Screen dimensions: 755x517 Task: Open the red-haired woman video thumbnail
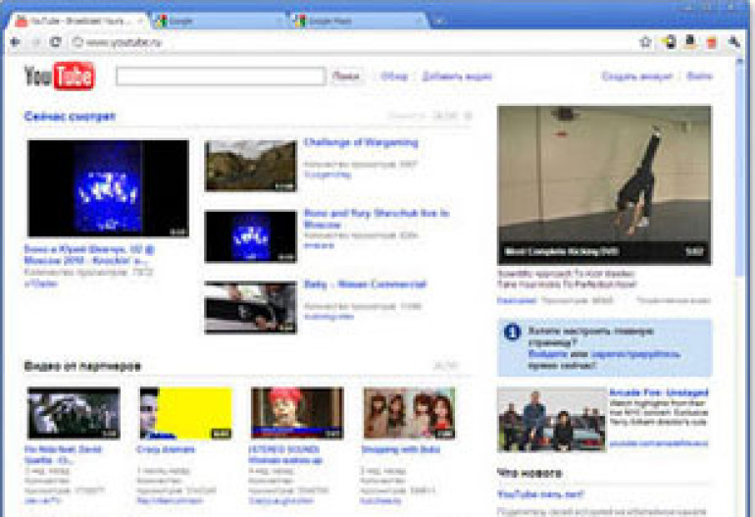tap(297, 413)
